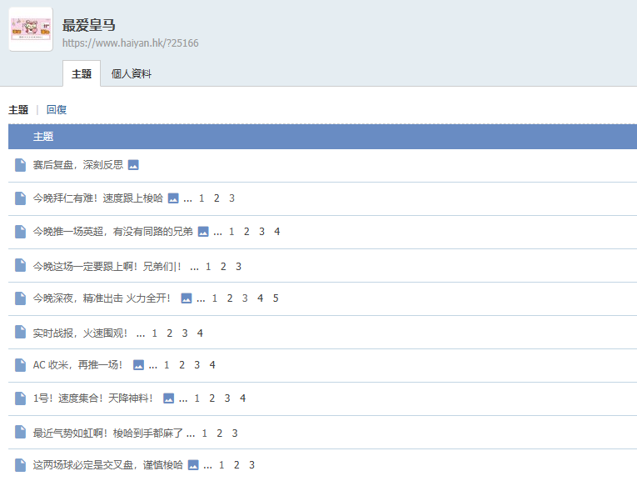
Task: Go to page 4 of 今晚推一场英超 thread
Action: pyautogui.click(x=277, y=232)
